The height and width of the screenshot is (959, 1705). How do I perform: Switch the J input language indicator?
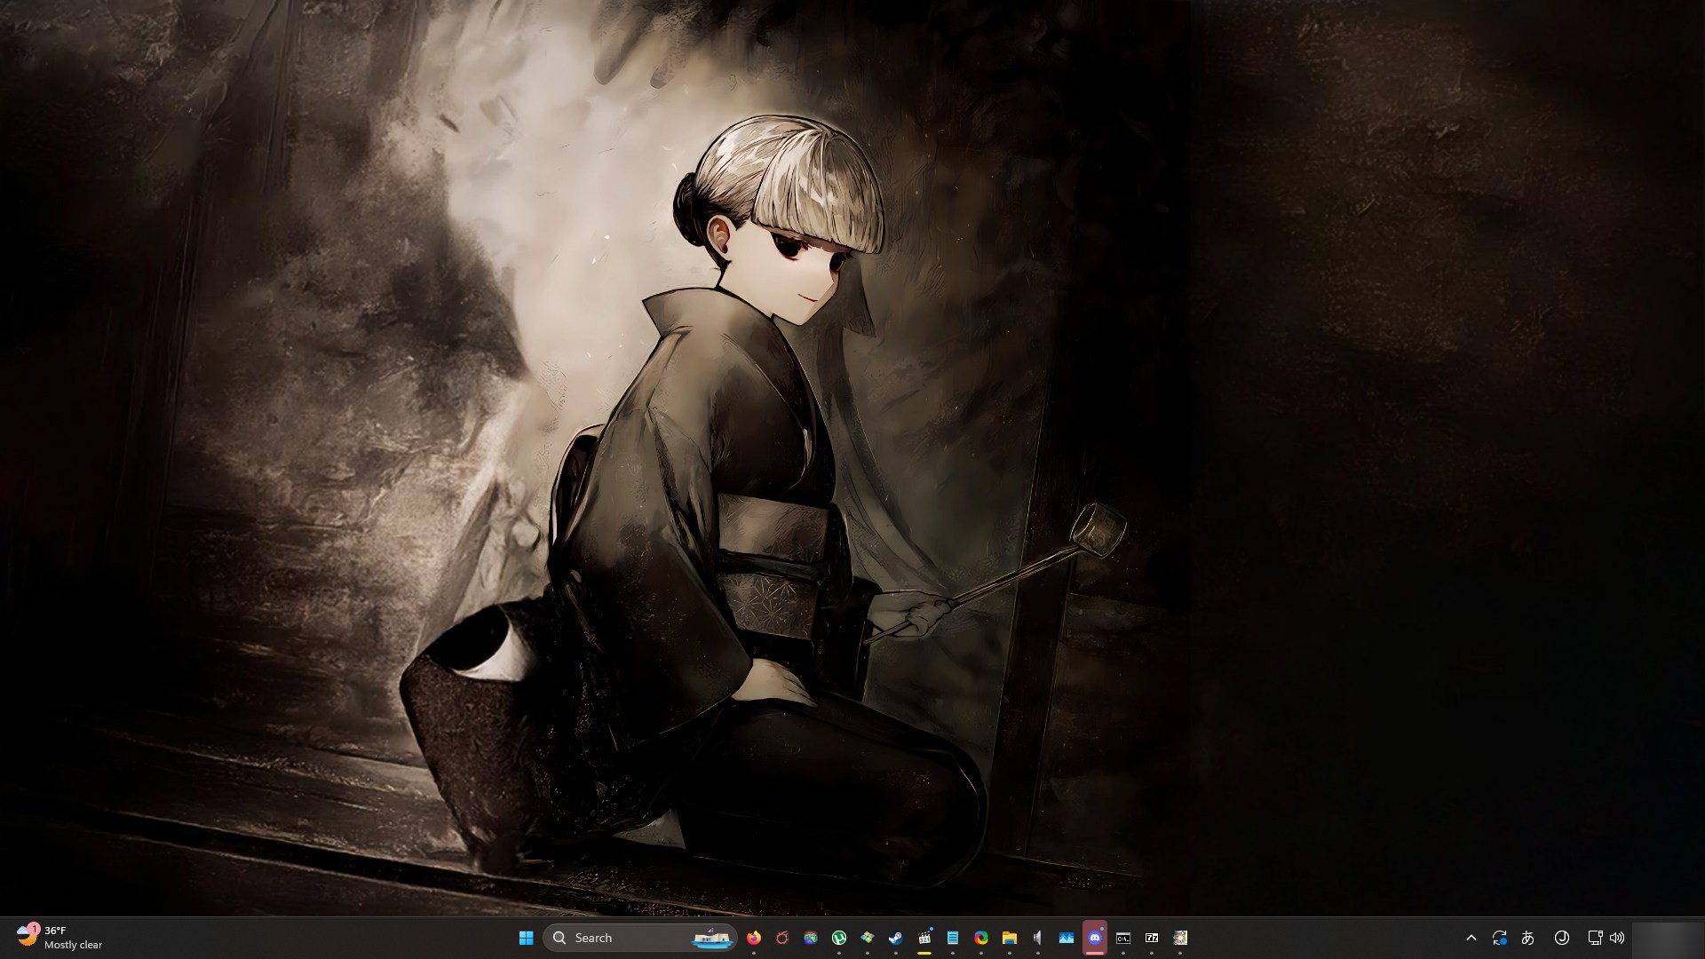coord(1562,938)
